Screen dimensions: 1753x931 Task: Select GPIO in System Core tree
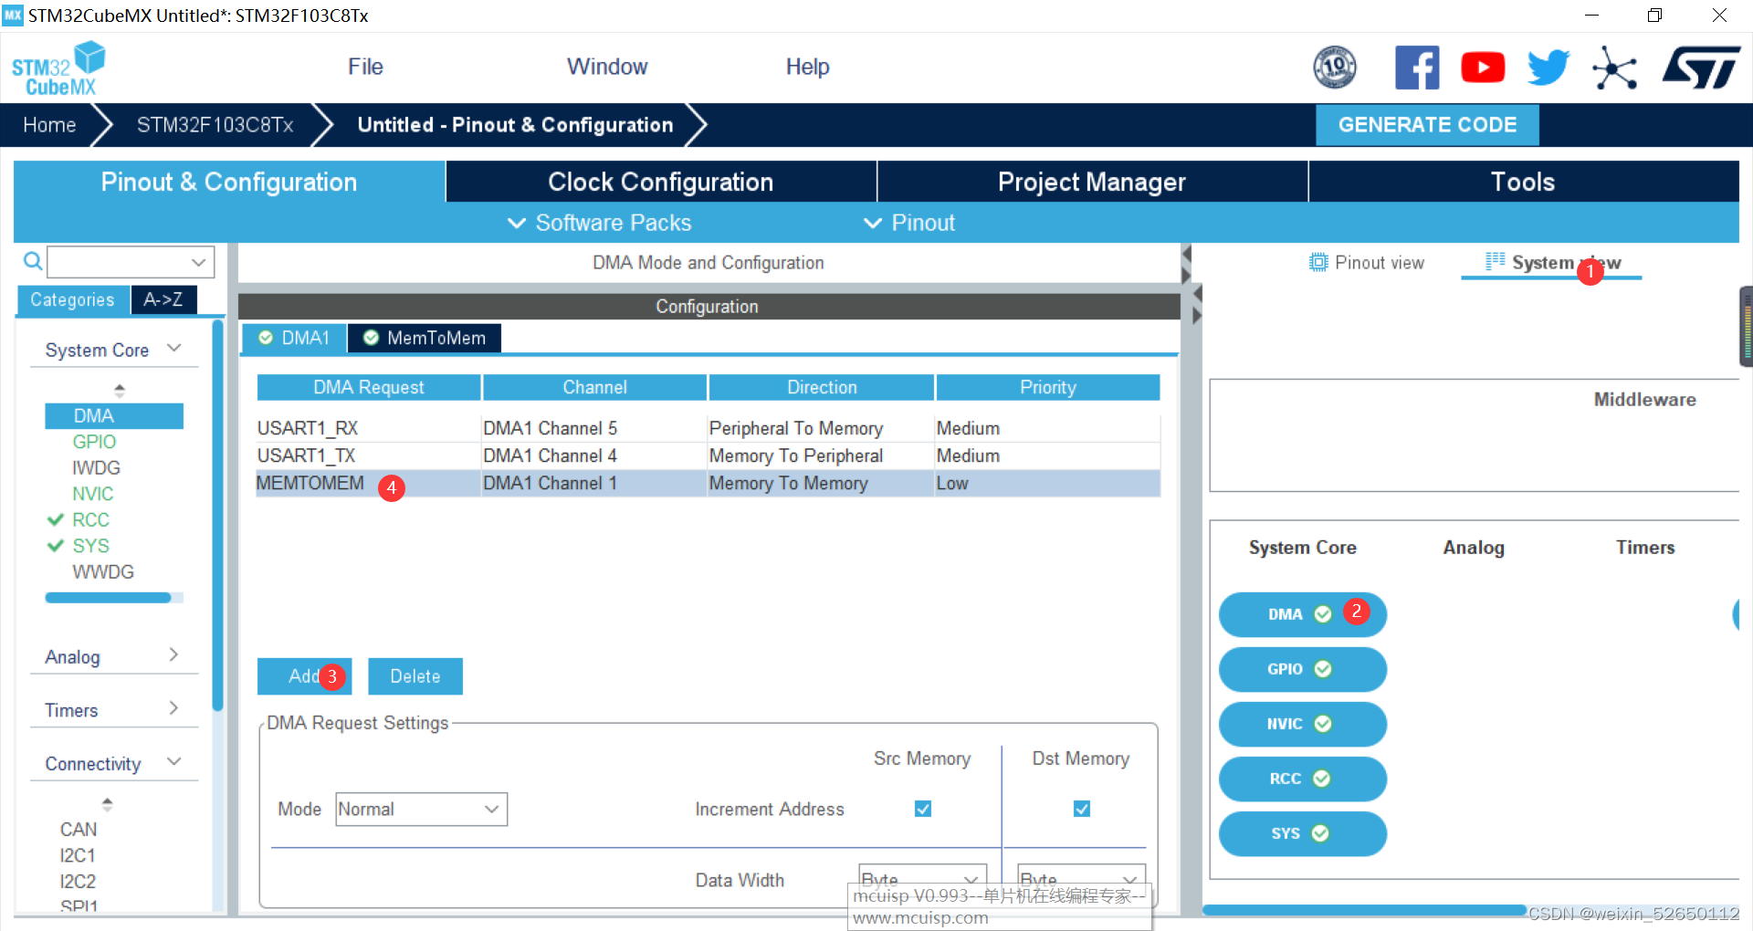point(94,442)
